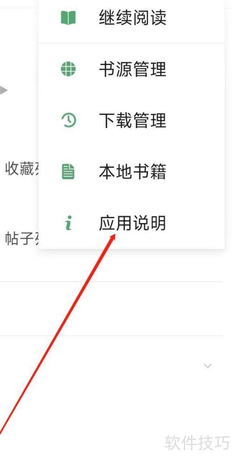
Task: Open 本地书籍 menu entry
Action: 133,172
